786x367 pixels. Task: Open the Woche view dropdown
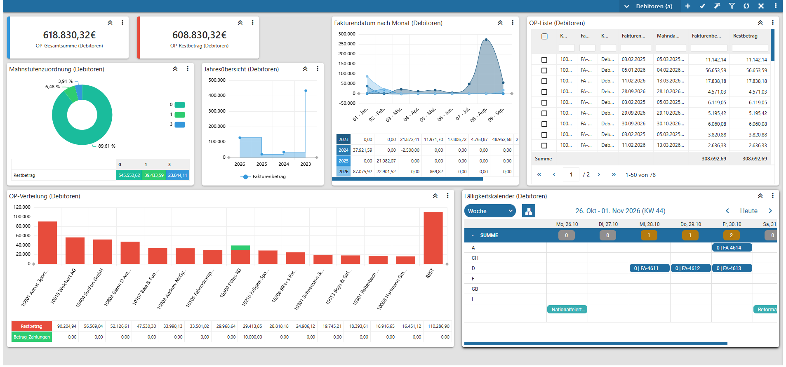tap(490, 211)
